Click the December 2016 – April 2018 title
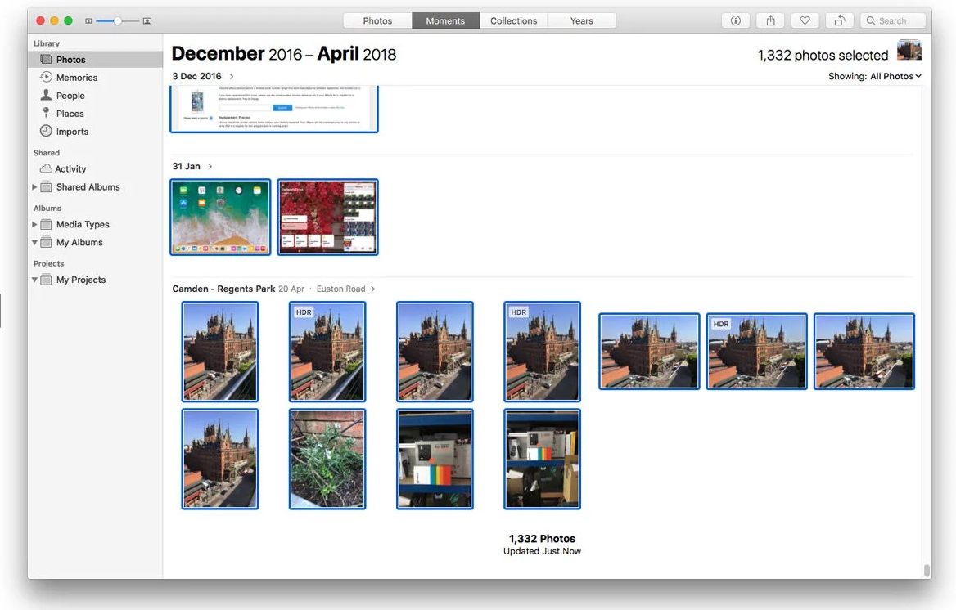Image resolution: width=956 pixels, height=610 pixels. [284, 54]
